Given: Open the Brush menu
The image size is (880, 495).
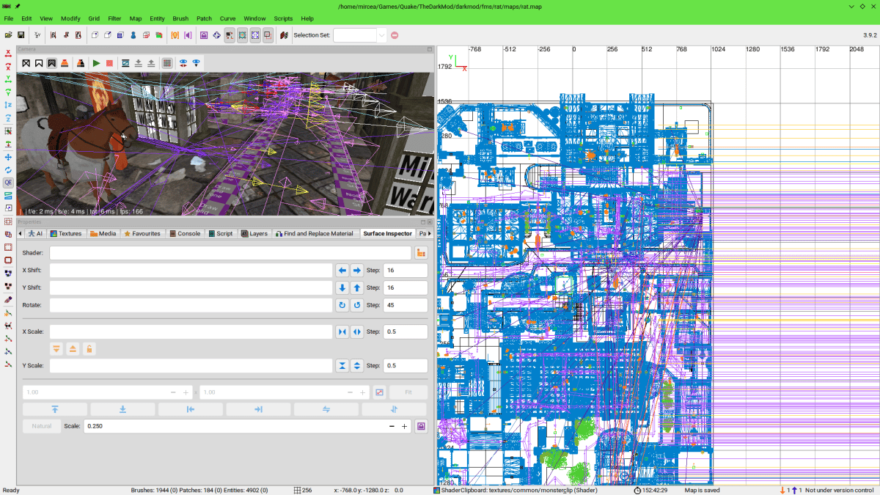Looking at the screenshot, I should 180,18.
